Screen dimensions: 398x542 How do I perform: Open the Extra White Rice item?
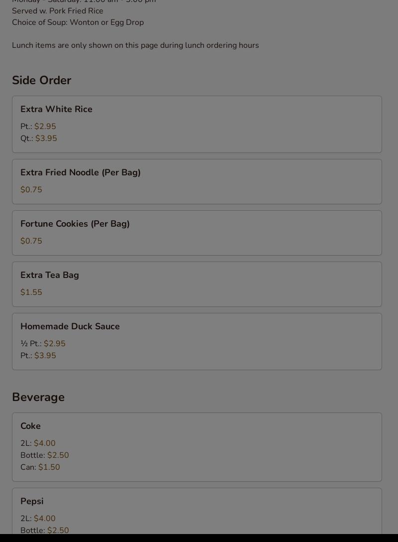[x=56, y=109]
